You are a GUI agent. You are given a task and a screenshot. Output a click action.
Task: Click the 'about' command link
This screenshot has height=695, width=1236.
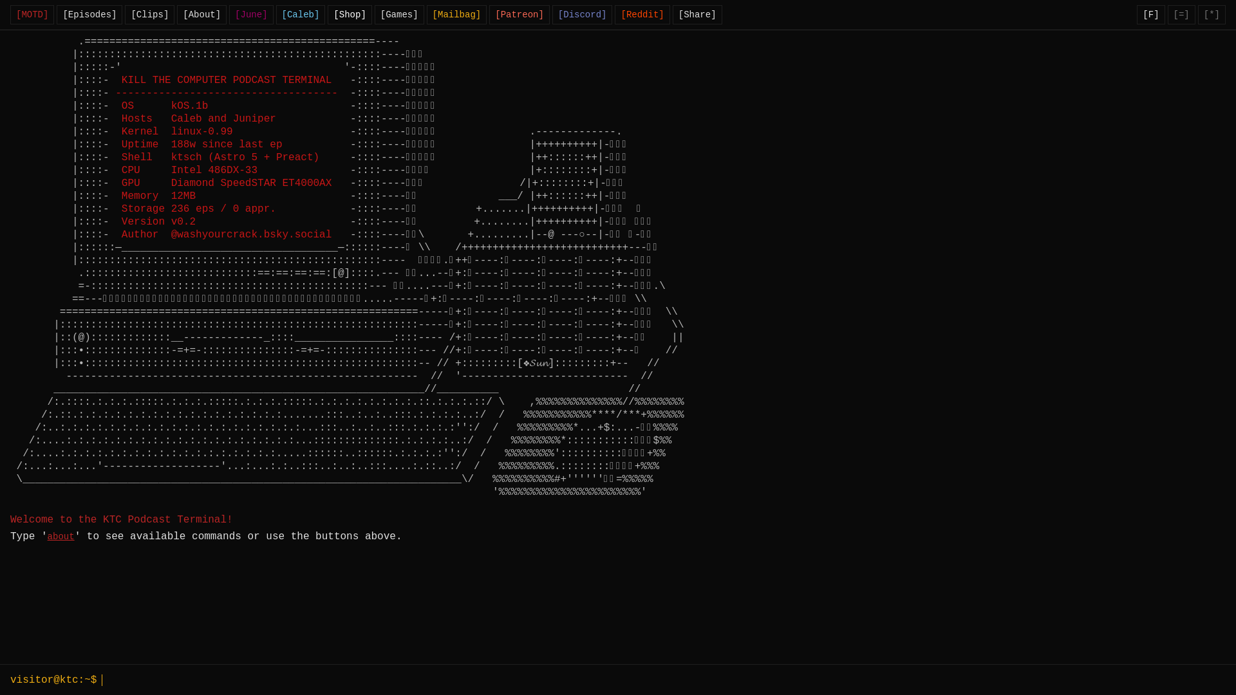(x=61, y=537)
